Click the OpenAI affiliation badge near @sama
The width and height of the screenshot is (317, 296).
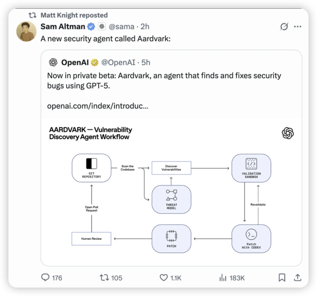pos(102,27)
